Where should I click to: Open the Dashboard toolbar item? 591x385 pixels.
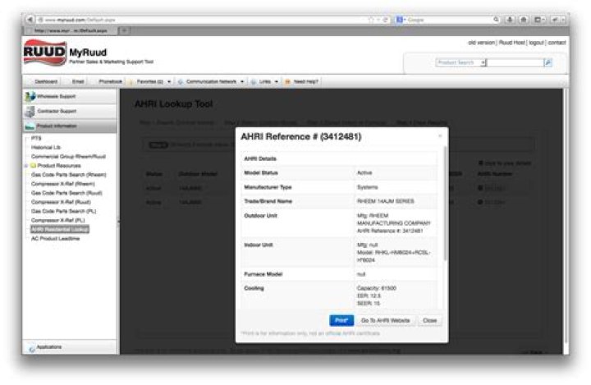(x=46, y=82)
